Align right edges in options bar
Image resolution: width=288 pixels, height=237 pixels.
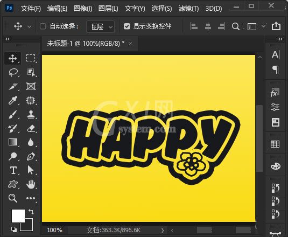point(221,26)
